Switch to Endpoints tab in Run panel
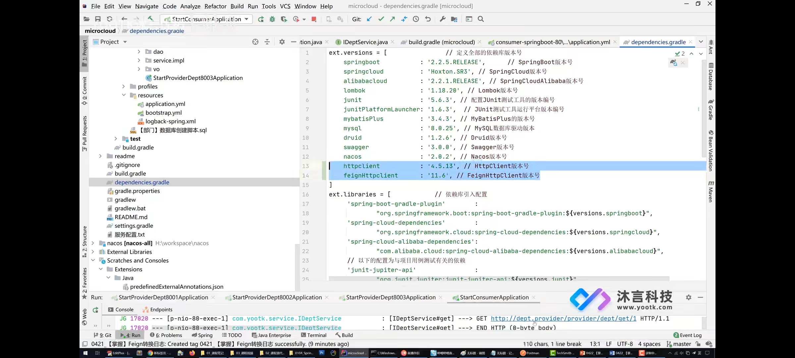Screen dimensions: 795x358 point(157,310)
